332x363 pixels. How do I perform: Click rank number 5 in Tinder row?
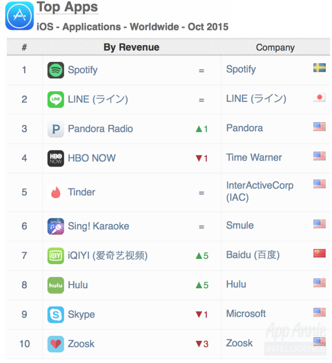point(25,192)
